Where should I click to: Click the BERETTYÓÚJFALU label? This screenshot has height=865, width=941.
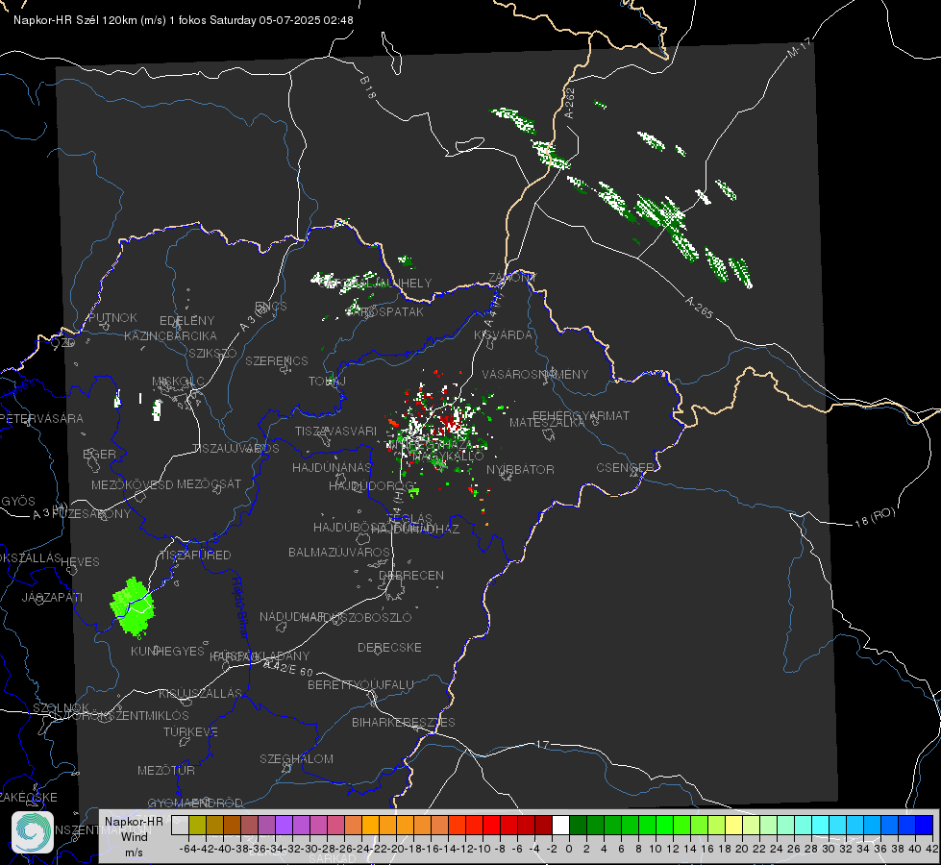360,684
